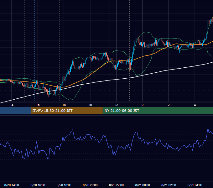Screen dimensions: 213x188
Task: Select the 8/20 16:00 time label
Action: click(38, 185)
